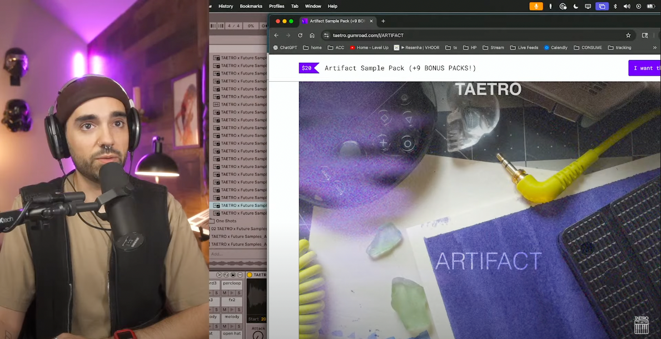Click the purple screen mirroring icon

(x=602, y=6)
